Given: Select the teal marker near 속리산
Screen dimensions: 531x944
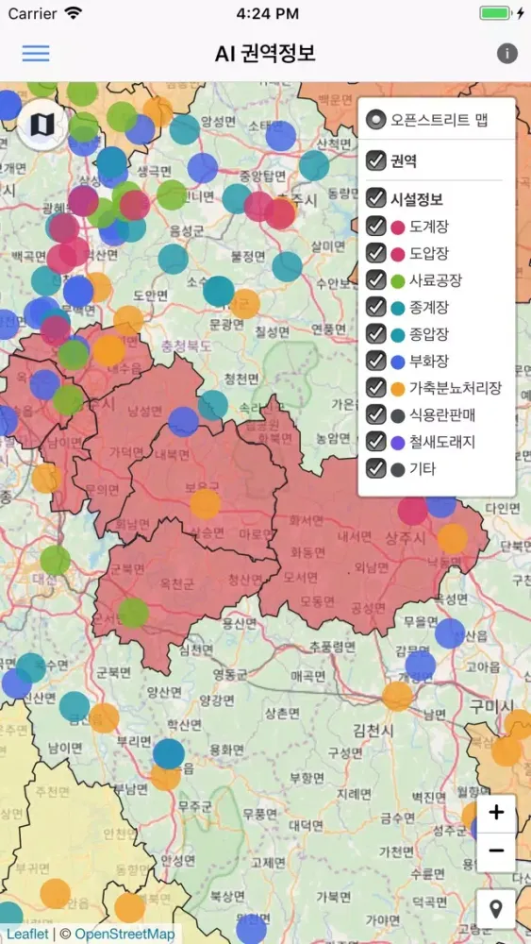Looking at the screenshot, I should pos(213,405).
